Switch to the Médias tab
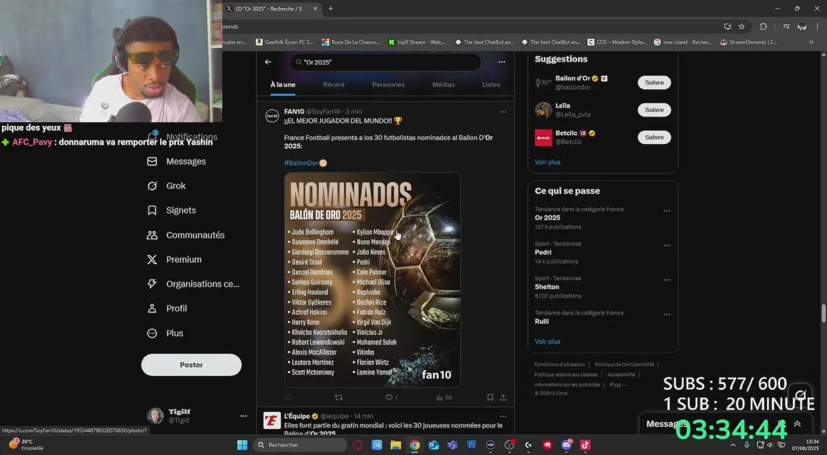 (x=443, y=85)
